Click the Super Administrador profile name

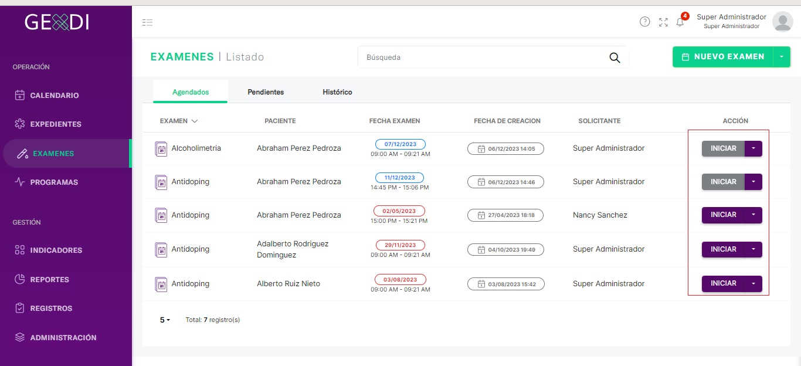tap(731, 17)
